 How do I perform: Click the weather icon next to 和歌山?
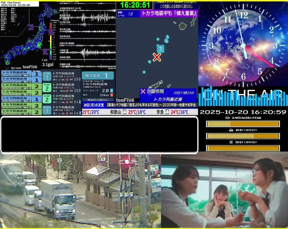coord(124,112)
